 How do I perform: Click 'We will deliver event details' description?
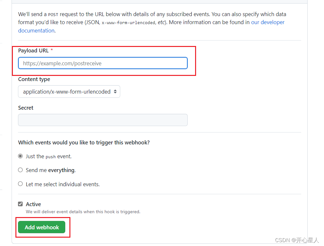(x=83, y=212)
